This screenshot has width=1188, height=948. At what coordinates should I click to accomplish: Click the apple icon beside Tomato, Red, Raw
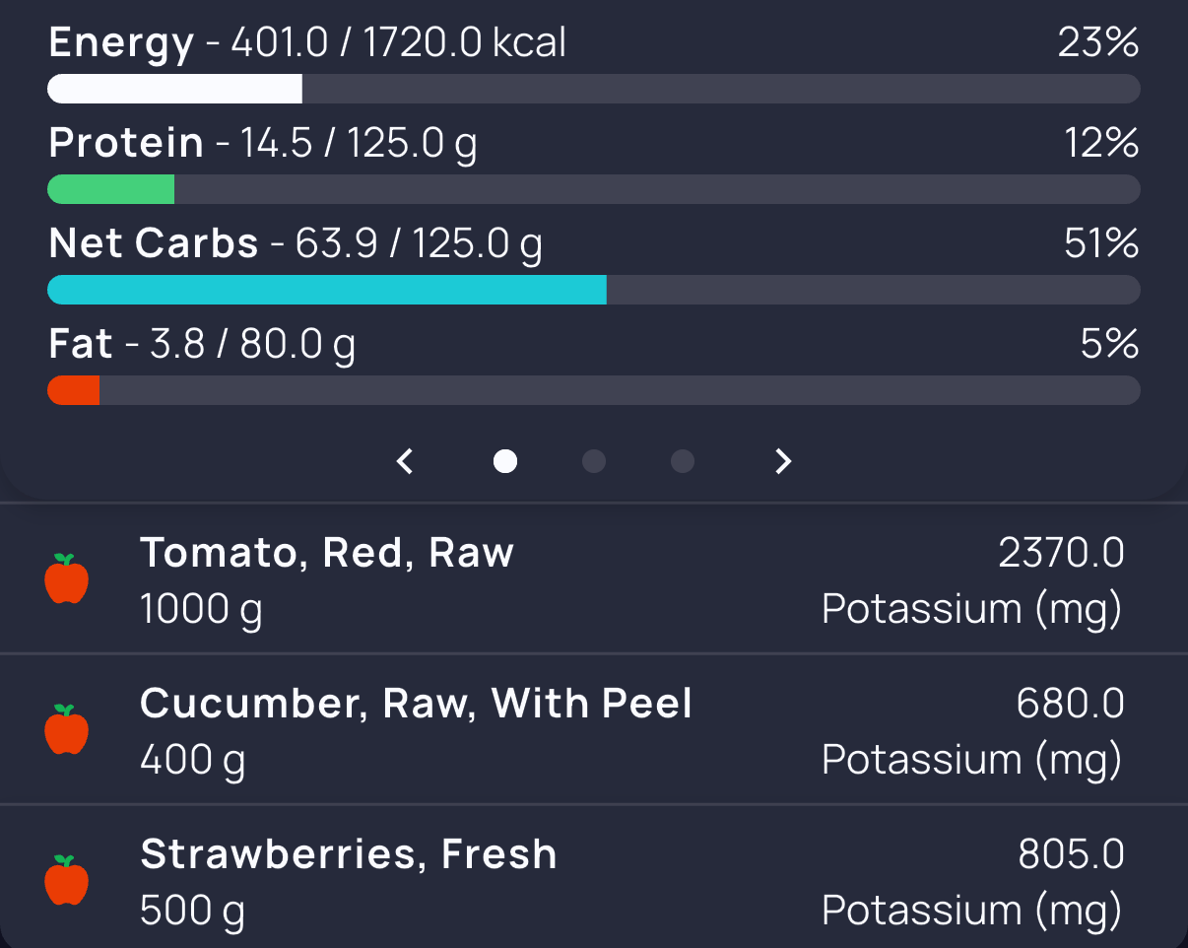[67, 578]
